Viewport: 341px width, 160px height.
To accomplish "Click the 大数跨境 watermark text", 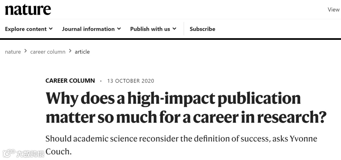I will coord(30,154).
